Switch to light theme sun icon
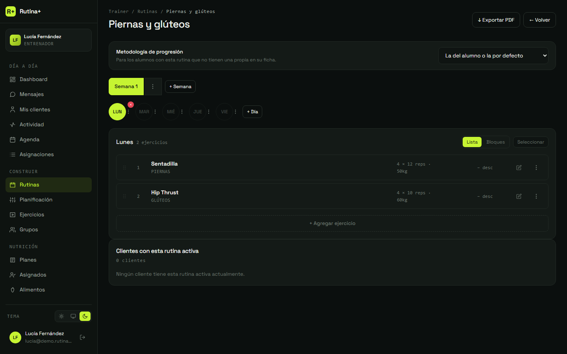 (x=61, y=316)
